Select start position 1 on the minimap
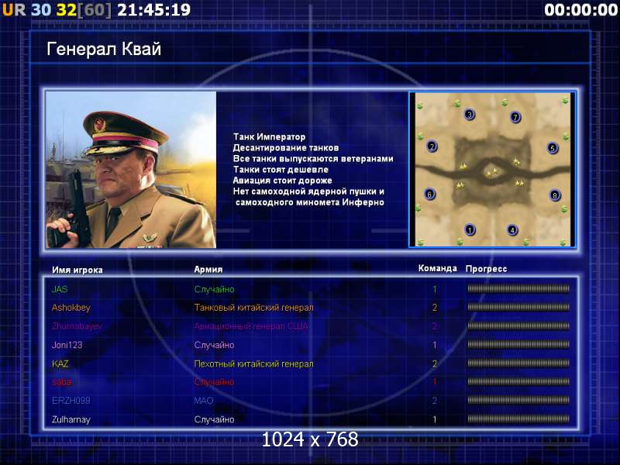The width and height of the screenshot is (620, 465). pyautogui.click(x=470, y=229)
